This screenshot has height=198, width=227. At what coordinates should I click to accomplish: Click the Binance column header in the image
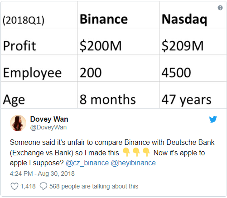pos(104,19)
